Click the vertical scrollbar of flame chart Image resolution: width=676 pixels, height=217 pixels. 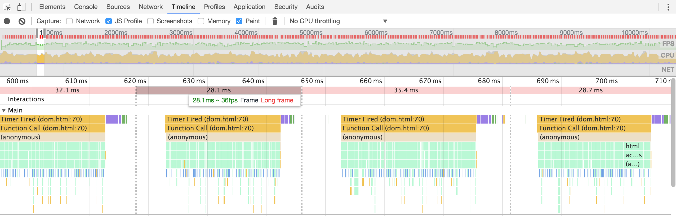673,132
